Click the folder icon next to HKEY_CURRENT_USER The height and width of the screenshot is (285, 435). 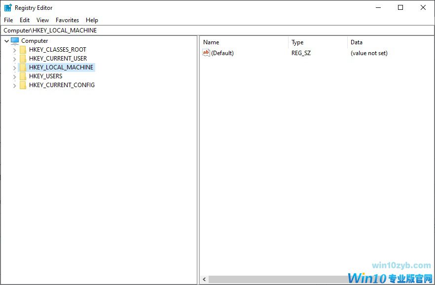coord(23,58)
